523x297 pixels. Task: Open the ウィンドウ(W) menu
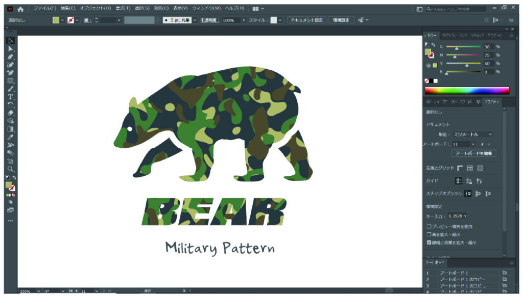point(206,8)
